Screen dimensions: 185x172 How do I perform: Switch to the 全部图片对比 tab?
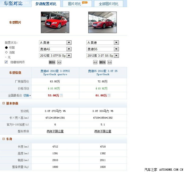click(109, 4)
